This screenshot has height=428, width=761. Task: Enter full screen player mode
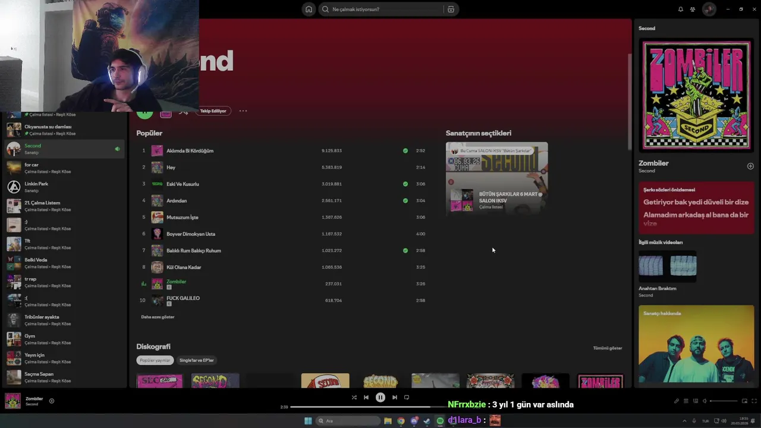tap(753, 401)
